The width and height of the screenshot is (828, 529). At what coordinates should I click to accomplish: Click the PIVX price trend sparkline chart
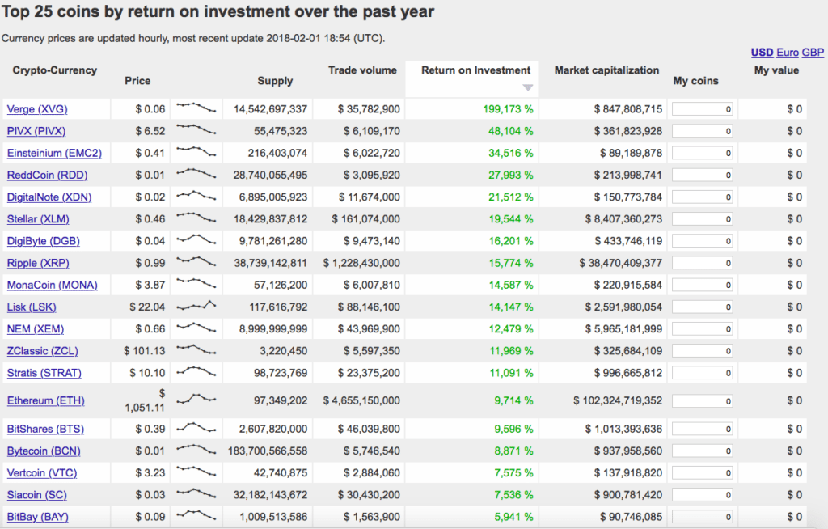tap(195, 131)
